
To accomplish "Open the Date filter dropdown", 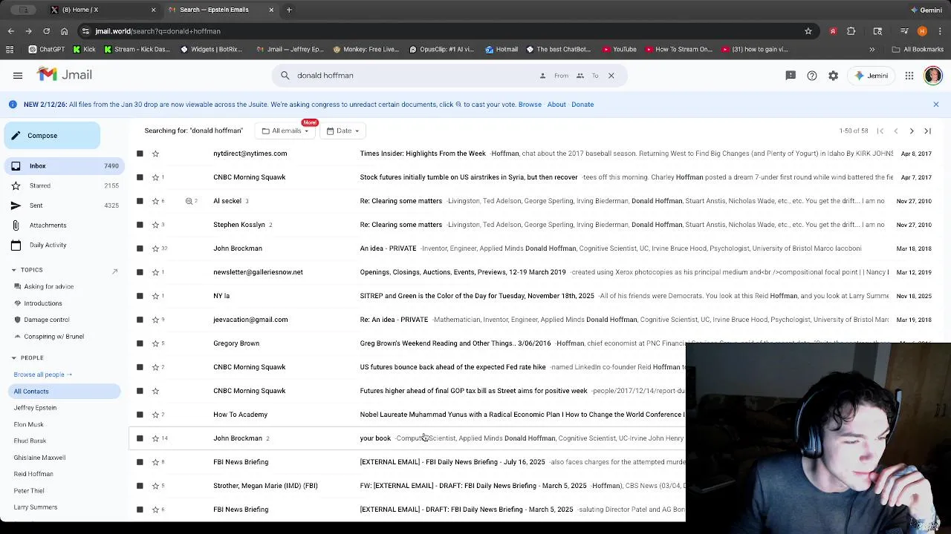I will tap(343, 131).
